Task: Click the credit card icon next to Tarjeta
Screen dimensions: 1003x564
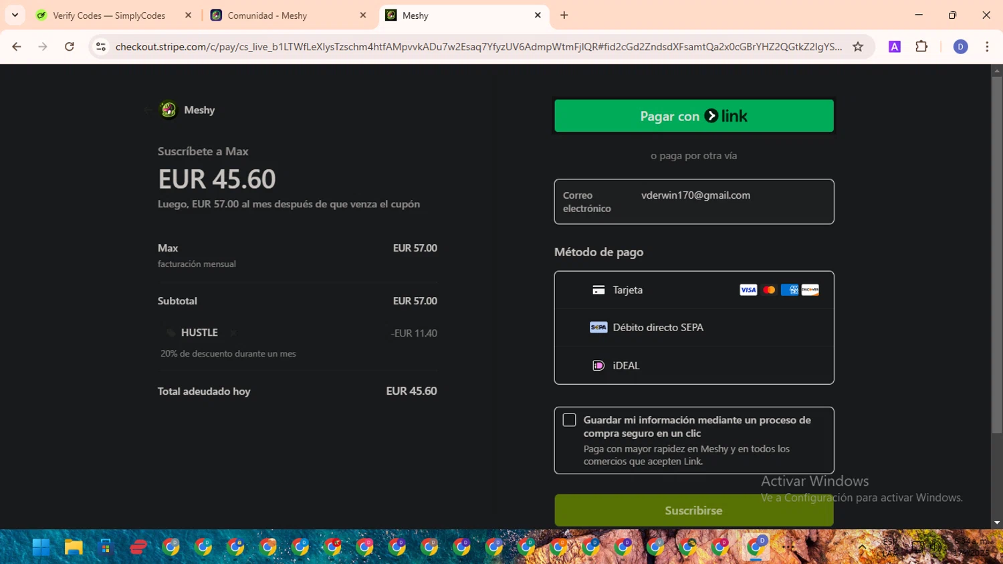Action: point(598,290)
